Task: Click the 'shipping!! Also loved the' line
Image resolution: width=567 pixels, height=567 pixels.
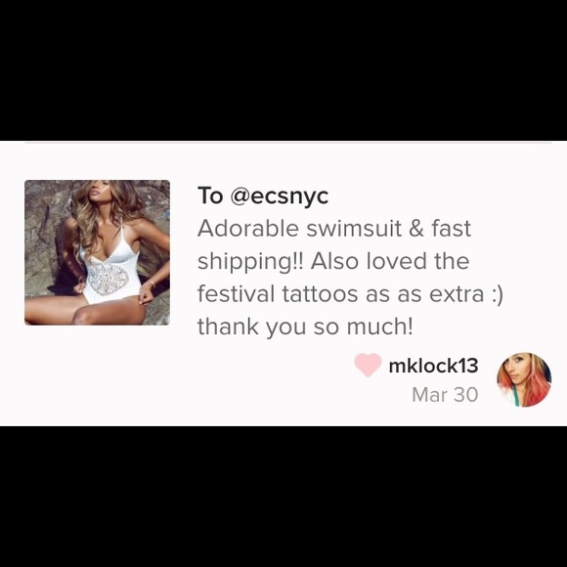Action: pyautogui.click(x=333, y=261)
